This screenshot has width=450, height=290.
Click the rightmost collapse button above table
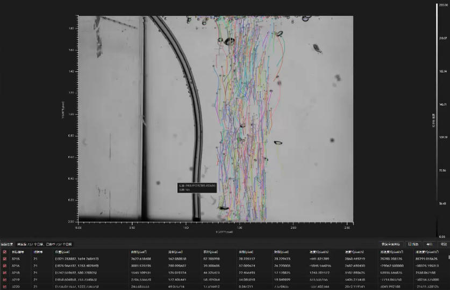tap(443, 244)
